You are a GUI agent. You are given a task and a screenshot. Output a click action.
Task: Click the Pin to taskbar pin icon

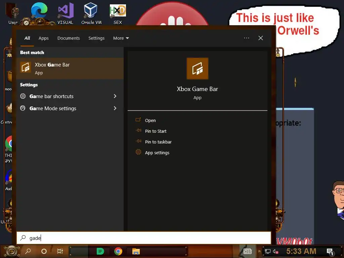(138, 141)
